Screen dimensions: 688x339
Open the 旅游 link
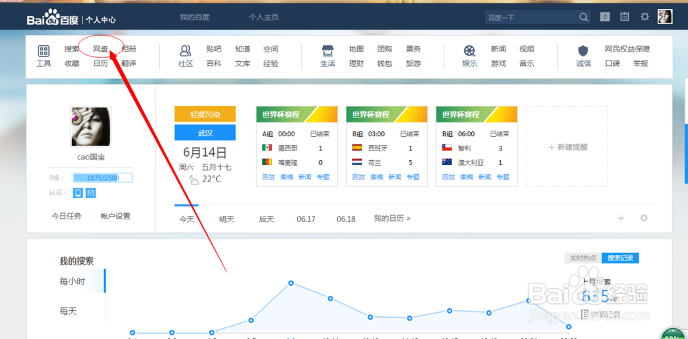[413, 63]
